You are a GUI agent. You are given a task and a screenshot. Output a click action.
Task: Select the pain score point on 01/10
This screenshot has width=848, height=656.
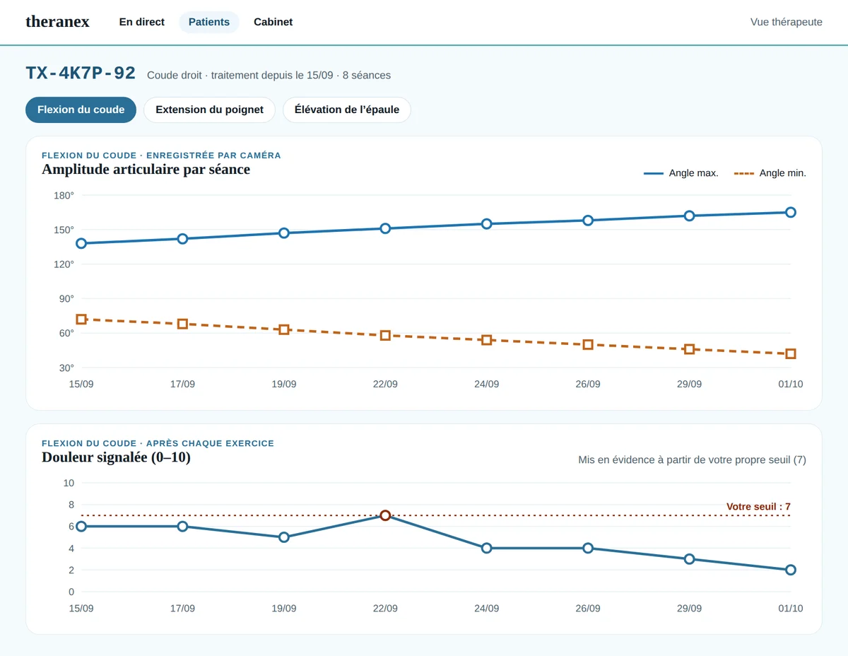tap(791, 570)
